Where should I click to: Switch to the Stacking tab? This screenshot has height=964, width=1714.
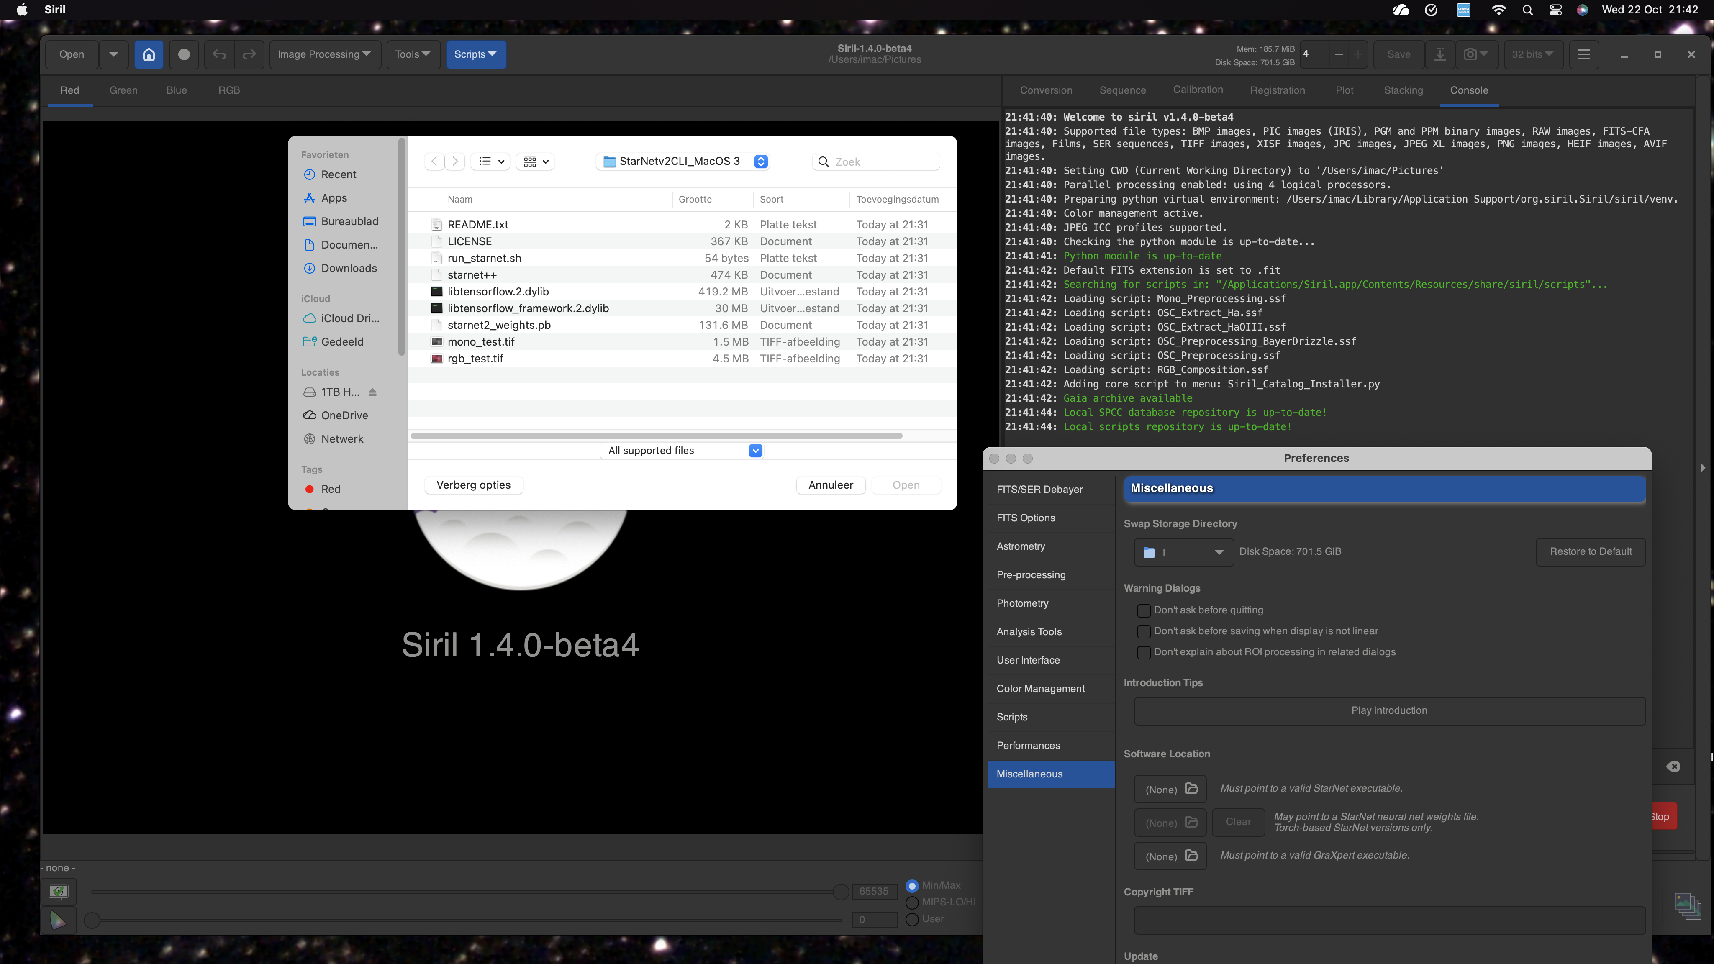[1403, 90]
